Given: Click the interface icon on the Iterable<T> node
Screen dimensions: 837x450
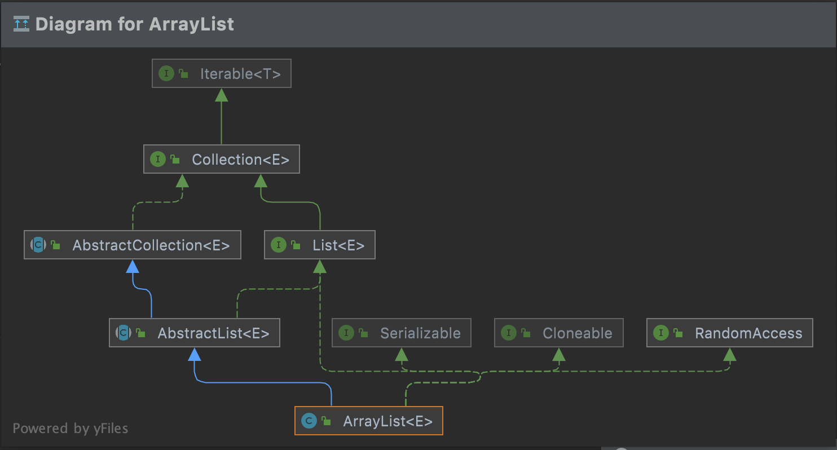Looking at the screenshot, I should (166, 73).
